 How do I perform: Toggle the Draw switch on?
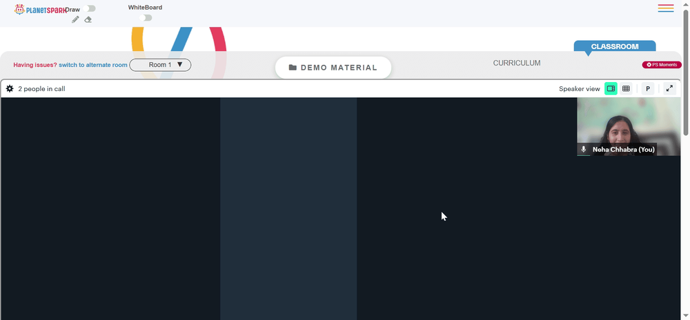tap(89, 8)
